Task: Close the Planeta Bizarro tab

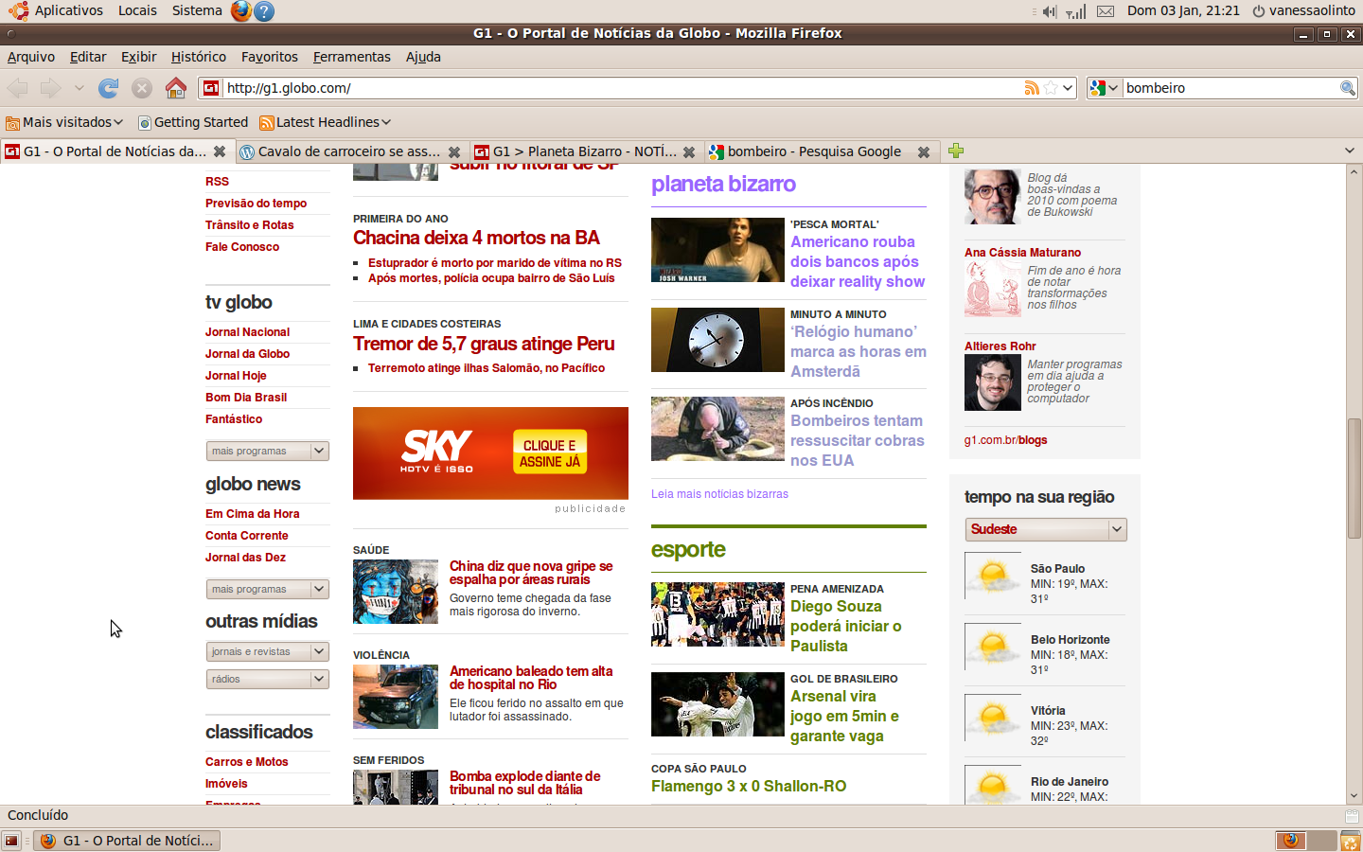Action: [x=689, y=151]
